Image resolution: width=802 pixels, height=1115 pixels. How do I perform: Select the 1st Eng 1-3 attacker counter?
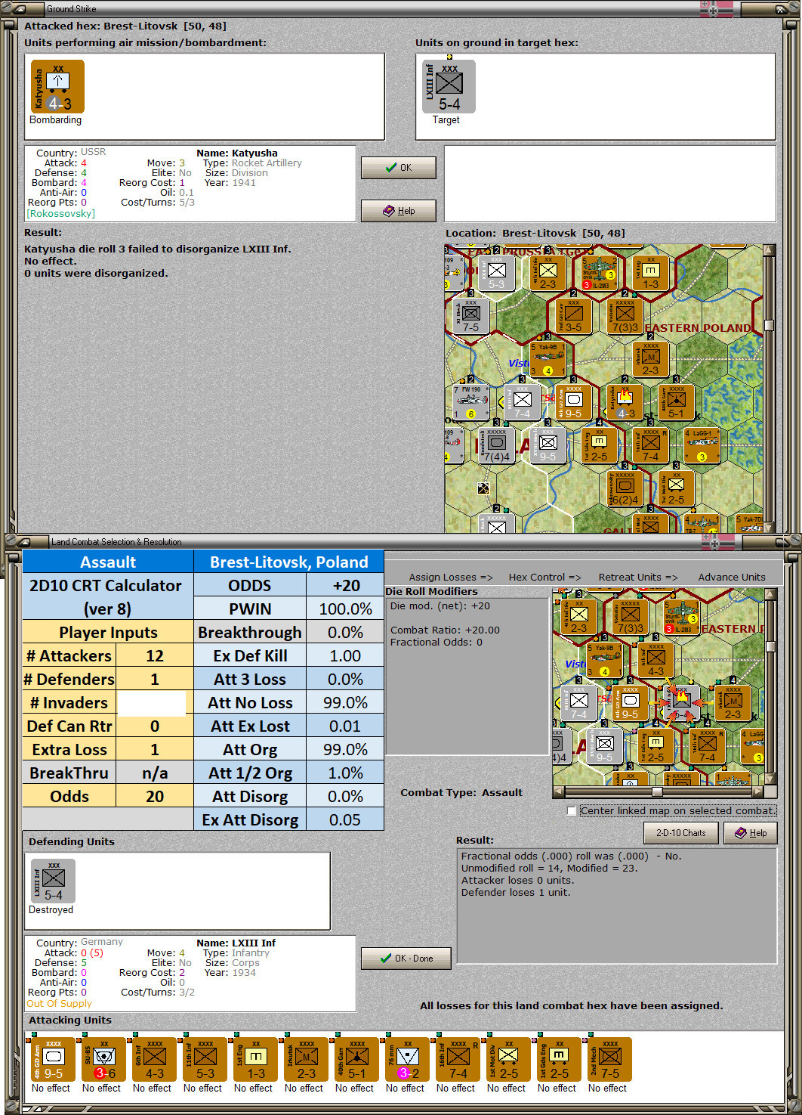coord(255,1059)
